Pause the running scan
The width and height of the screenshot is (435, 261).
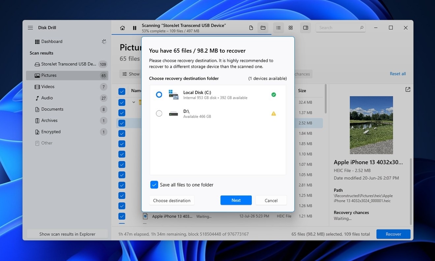tap(134, 28)
